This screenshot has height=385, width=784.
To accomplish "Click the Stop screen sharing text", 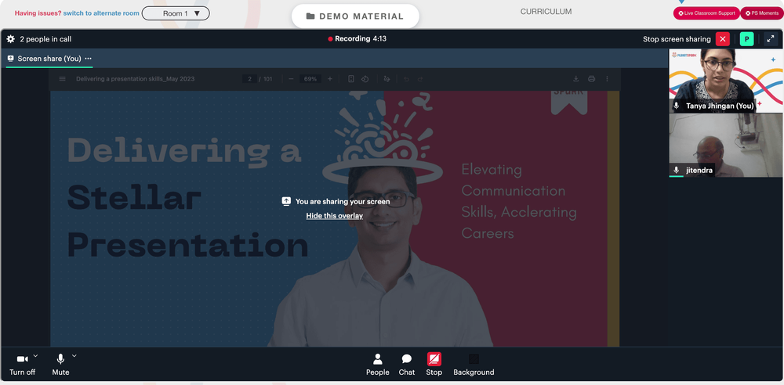I will (677, 39).
